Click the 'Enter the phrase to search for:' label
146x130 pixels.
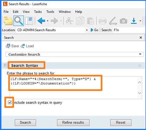[31, 73]
